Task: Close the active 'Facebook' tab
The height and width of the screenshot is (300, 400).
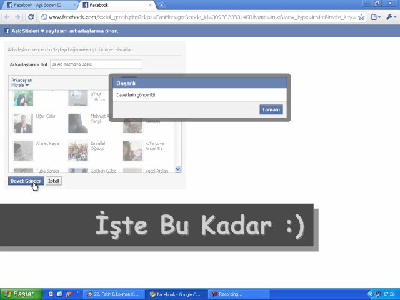Action: (x=150, y=5)
